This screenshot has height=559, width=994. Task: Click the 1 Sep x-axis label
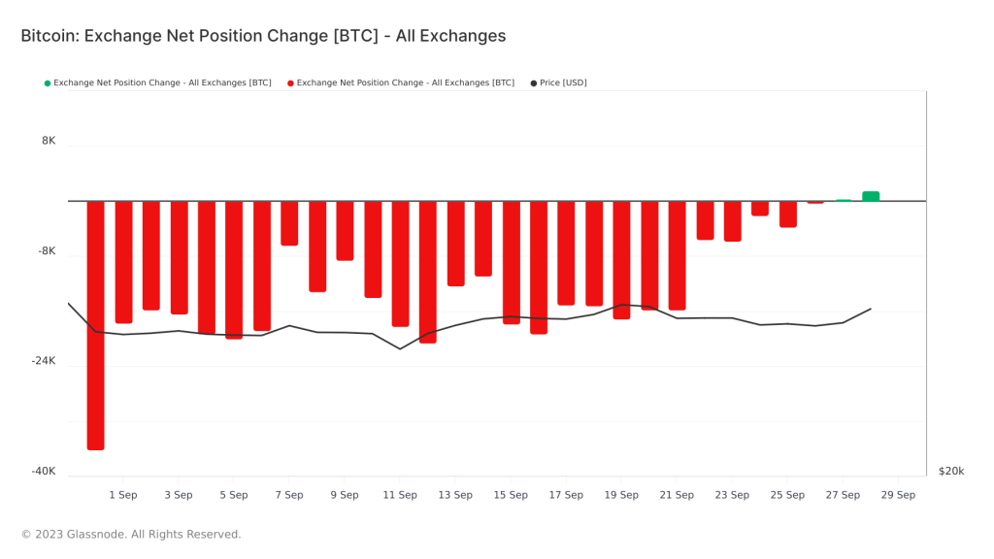(123, 495)
